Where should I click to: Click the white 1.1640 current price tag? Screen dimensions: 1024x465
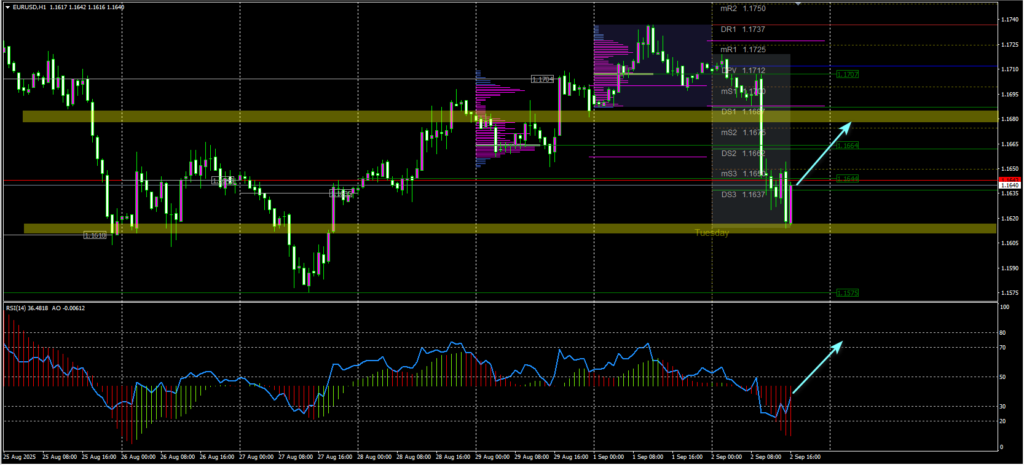[x=1010, y=185]
